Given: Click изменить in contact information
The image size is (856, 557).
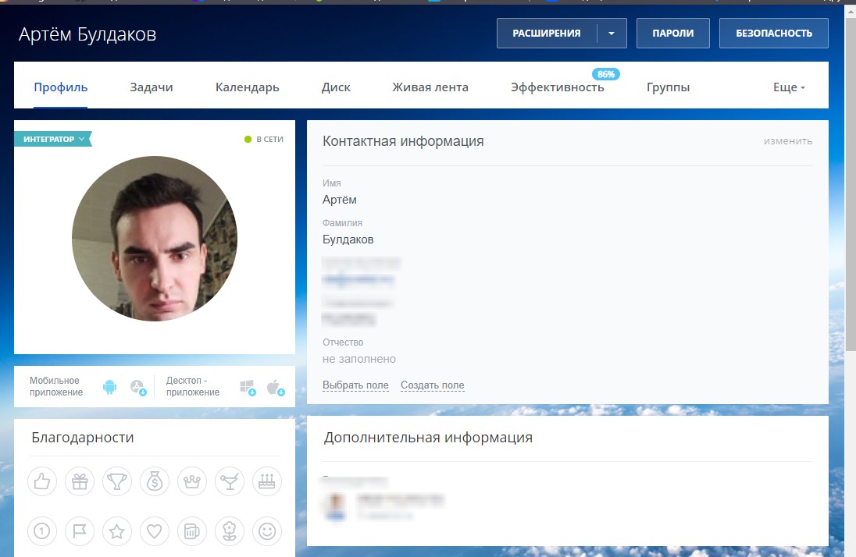Looking at the screenshot, I should coord(788,141).
